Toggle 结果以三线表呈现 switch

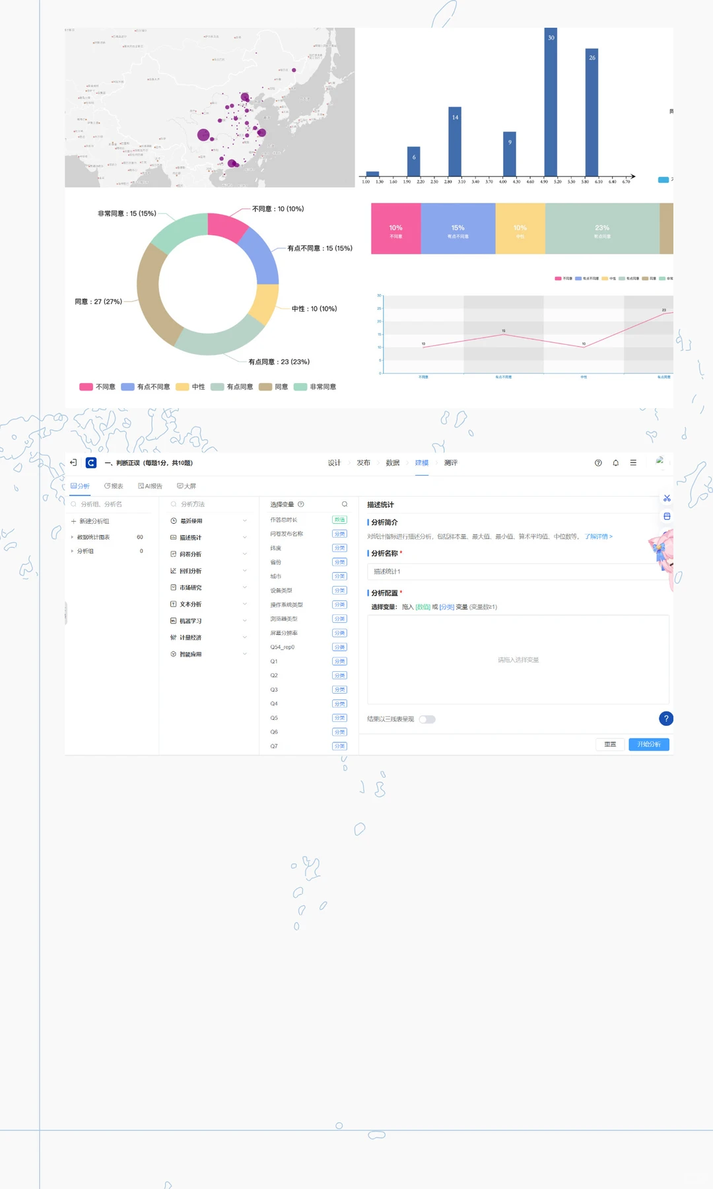coord(427,719)
